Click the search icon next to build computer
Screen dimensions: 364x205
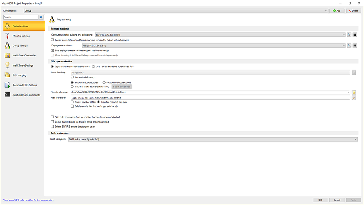[x=349, y=35]
